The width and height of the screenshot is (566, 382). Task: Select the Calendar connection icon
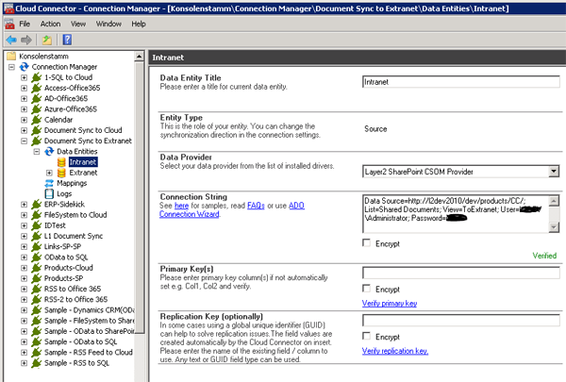pos(36,121)
